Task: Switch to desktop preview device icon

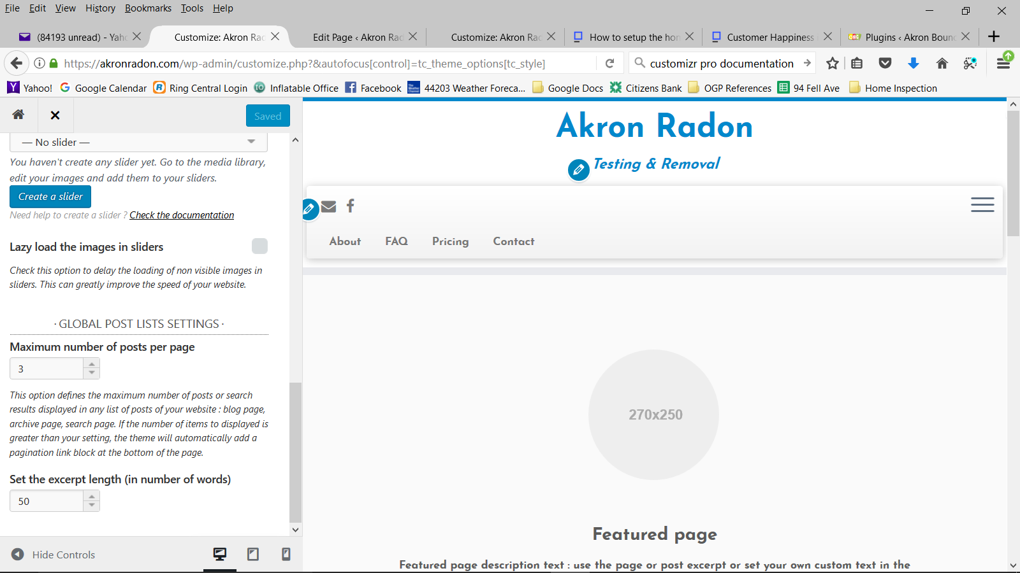Action: pos(219,555)
